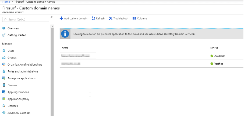Click the Azure AD Connect diamond icon
The image size is (248, 117).
(4, 113)
